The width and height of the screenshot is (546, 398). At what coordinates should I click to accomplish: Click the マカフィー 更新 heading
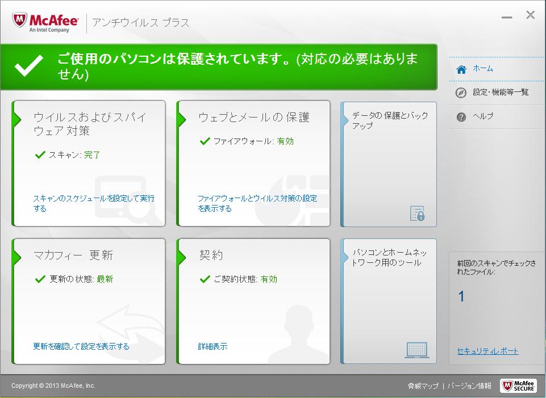(x=73, y=255)
